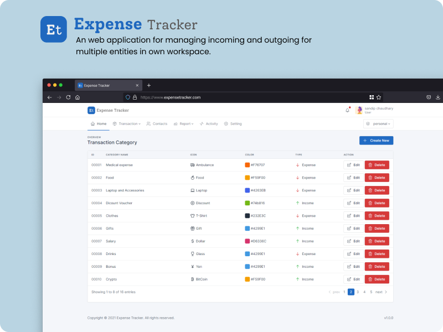The width and height of the screenshot is (443, 332).
Task: Click the BitCoin icon in the Crypto row
Action: 192,279
